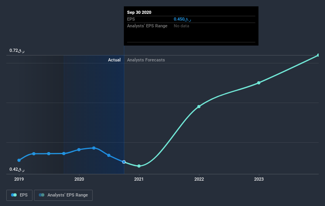Click the 2021 x-axis label
This screenshot has width=325, height=206.
139,179
